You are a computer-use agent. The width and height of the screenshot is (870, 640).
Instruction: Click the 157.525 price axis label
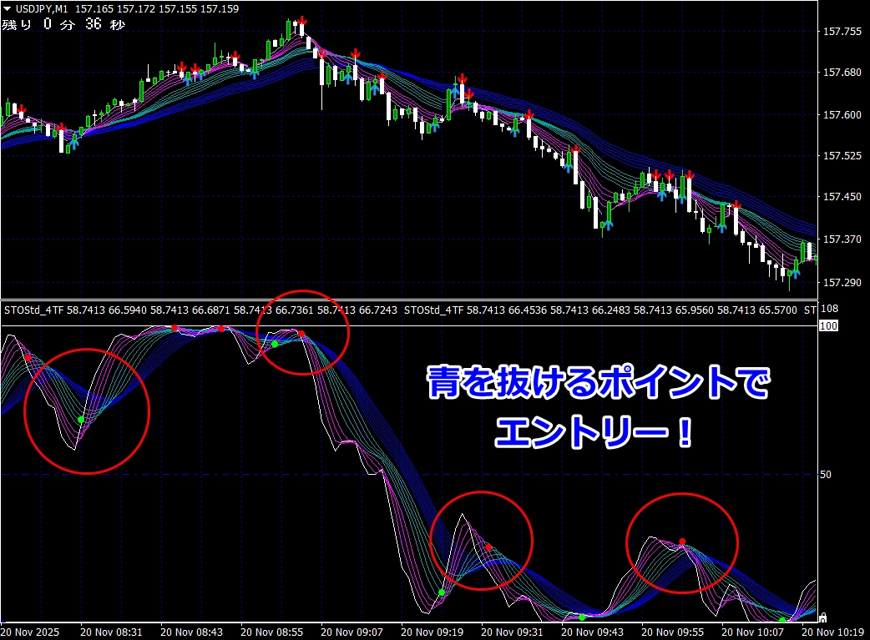pyautogui.click(x=842, y=156)
